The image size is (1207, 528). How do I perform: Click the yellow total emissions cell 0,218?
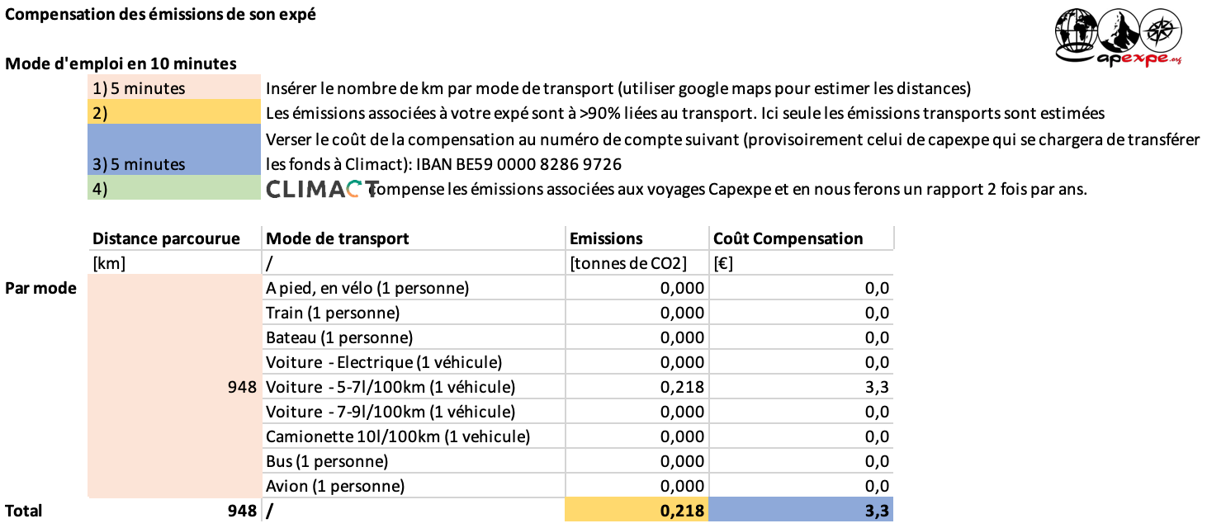637,511
